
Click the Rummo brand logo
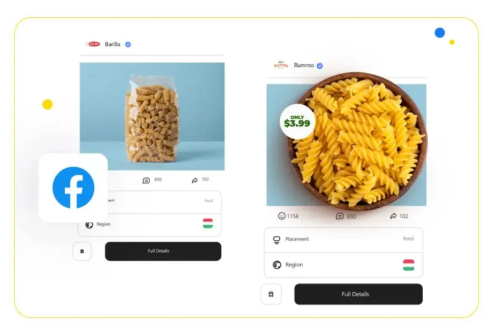click(281, 65)
